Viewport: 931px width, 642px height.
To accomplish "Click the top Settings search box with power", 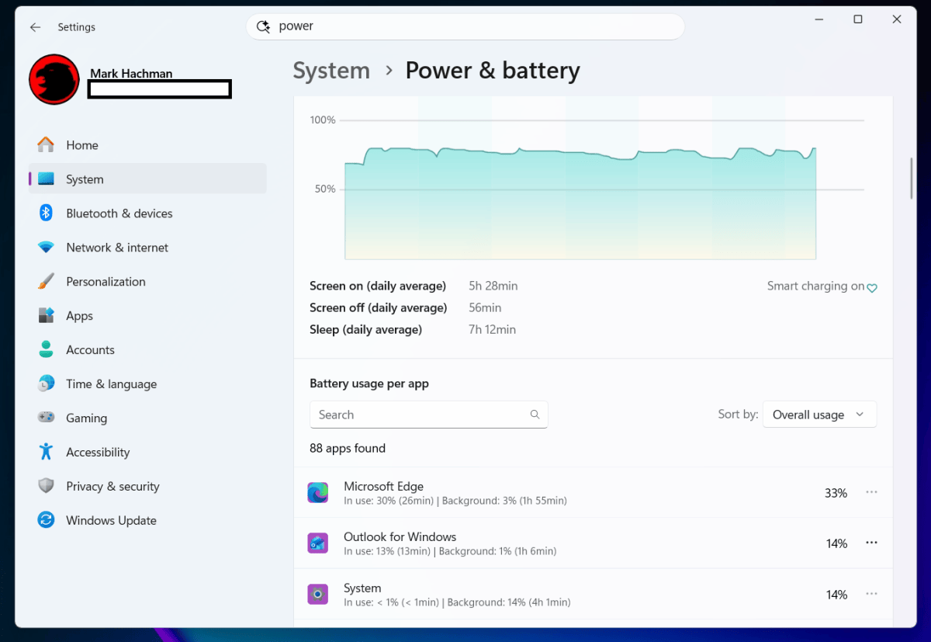I will point(465,26).
